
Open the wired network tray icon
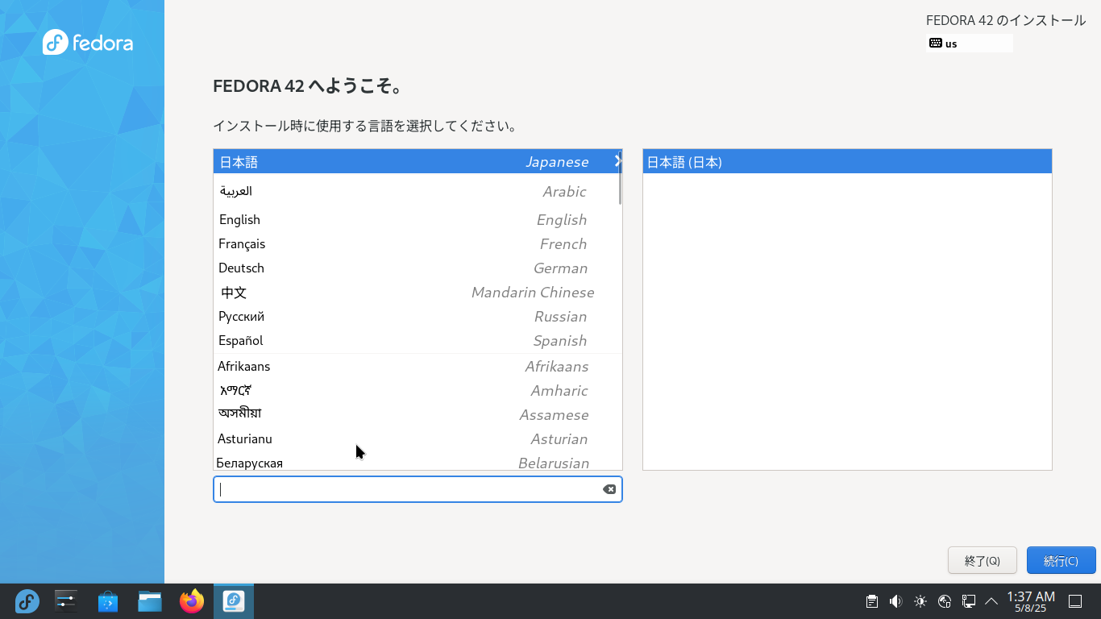969,601
